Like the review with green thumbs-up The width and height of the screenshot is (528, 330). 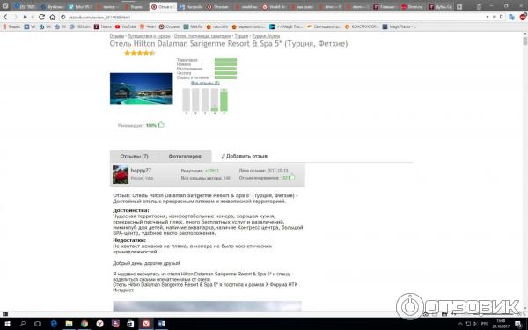(x=292, y=177)
